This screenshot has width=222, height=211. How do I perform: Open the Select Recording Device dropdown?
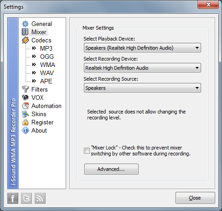point(142,68)
